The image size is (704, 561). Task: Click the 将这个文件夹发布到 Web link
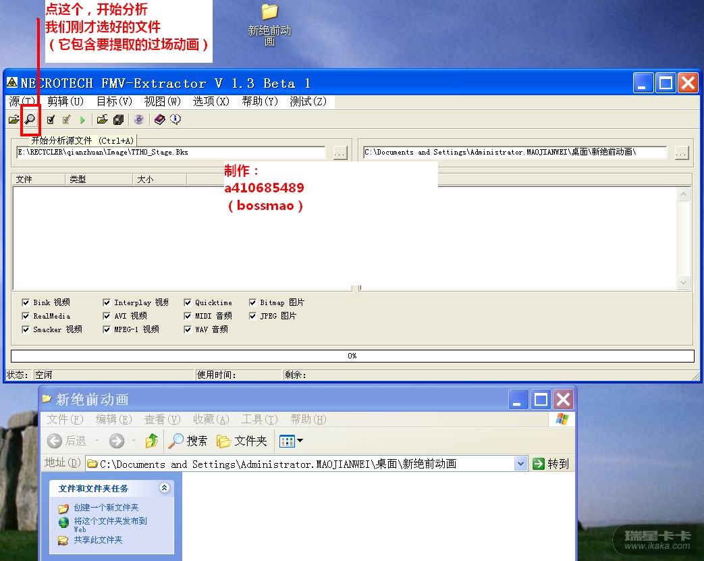(111, 524)
